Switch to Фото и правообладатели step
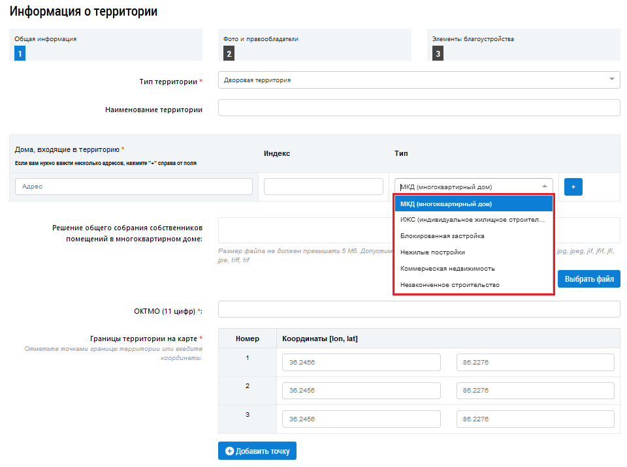This screenshot has width=627, height=467. 314,45
